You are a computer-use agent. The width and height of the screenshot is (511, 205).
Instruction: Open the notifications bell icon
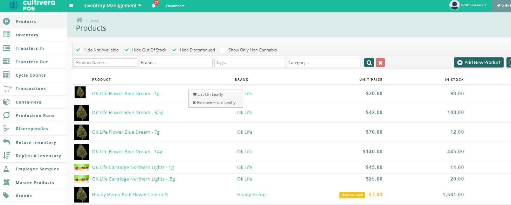153,6
